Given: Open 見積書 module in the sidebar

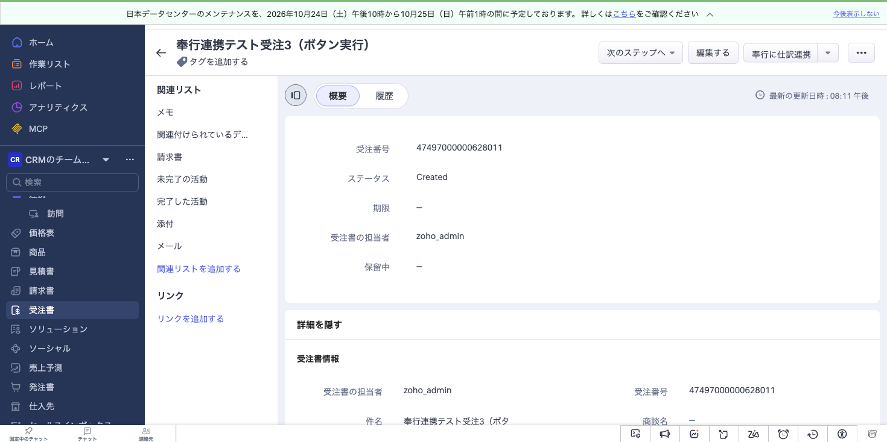Looking at the screenshot, I should coord(72,272).
